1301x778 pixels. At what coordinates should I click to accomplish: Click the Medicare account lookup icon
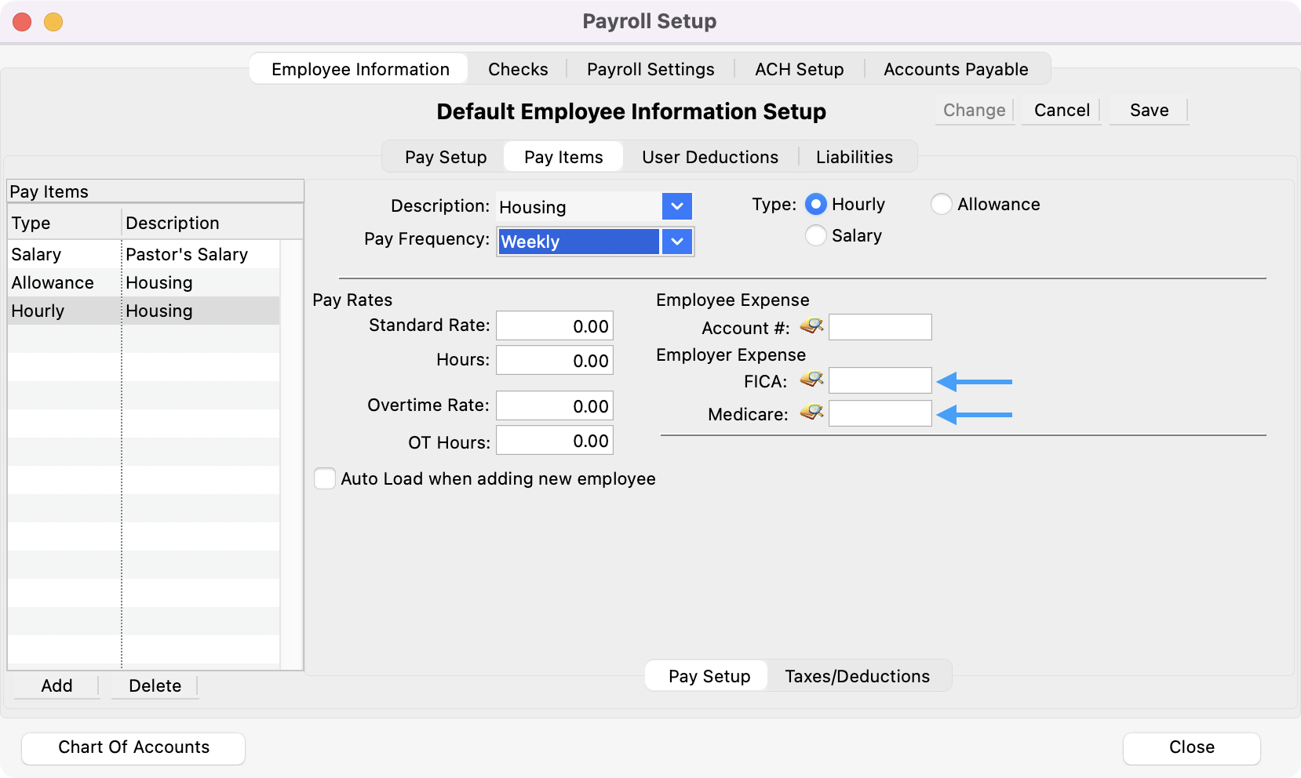tap(811, 413)
